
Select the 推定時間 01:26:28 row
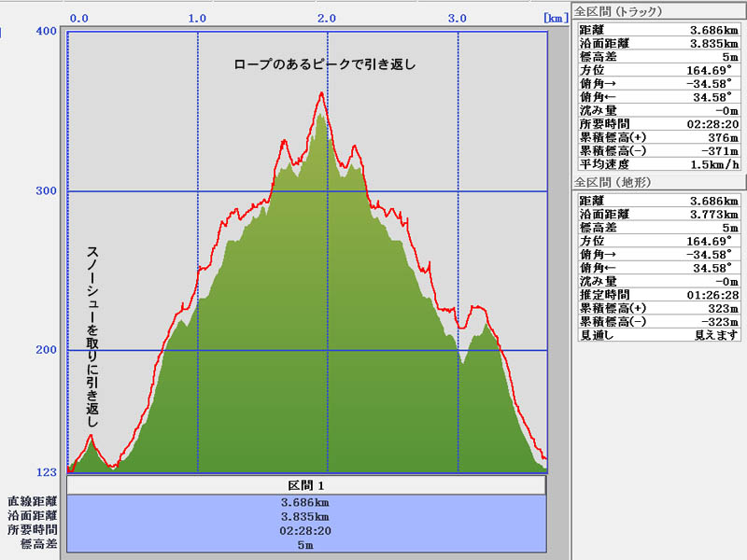click(x=659, y=294)
